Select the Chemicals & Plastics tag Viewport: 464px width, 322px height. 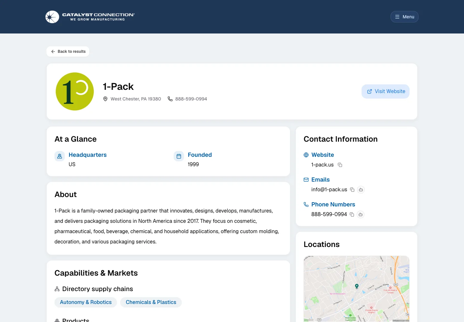[x=151, y=302]
